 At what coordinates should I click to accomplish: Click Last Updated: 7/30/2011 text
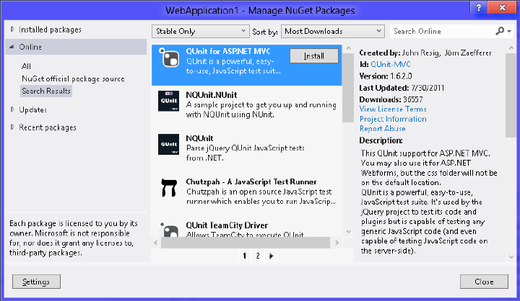click(402, 88)
